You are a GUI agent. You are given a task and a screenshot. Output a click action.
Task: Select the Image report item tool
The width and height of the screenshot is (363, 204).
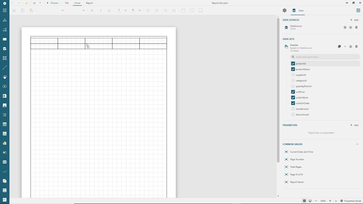coord(5,105)
